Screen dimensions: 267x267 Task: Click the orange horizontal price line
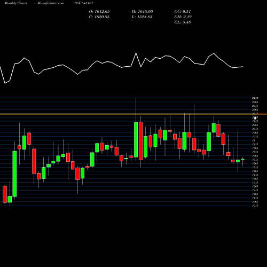tap(133, 114)
